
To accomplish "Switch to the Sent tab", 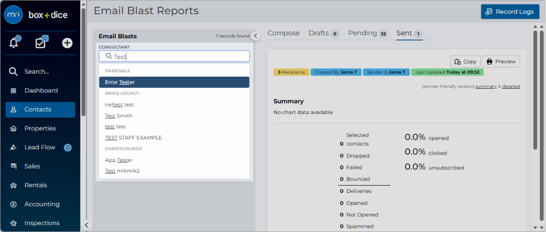I will [409, 33].
